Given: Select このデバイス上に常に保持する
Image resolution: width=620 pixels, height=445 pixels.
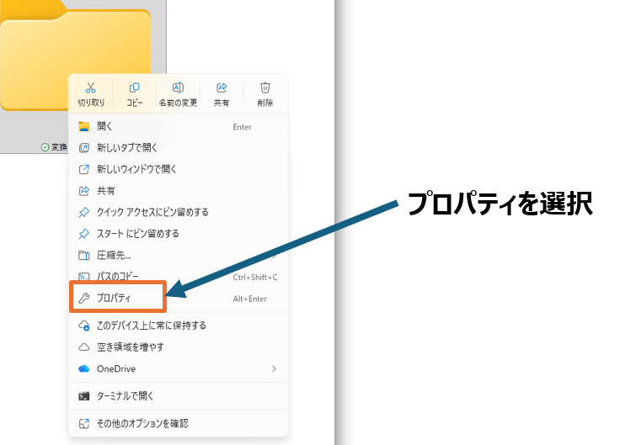Looking at the screenshot, I should 178,326.
